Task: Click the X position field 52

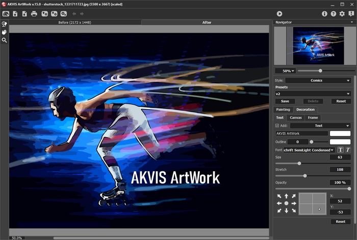Action: 340,201
